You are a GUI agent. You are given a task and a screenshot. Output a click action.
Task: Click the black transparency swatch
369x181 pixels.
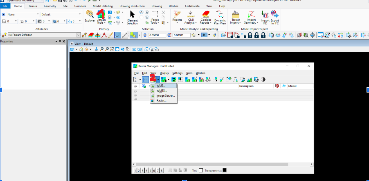225,170
